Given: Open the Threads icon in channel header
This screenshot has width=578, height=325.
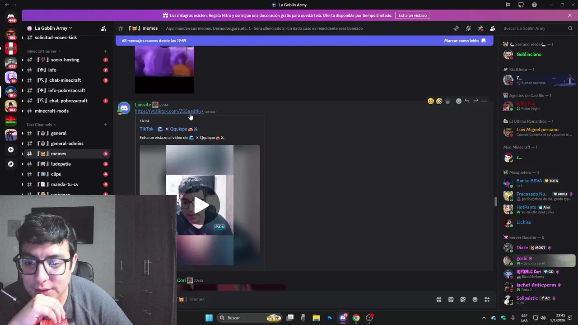Looking at the screenshot, I should (x=456, y=28).
